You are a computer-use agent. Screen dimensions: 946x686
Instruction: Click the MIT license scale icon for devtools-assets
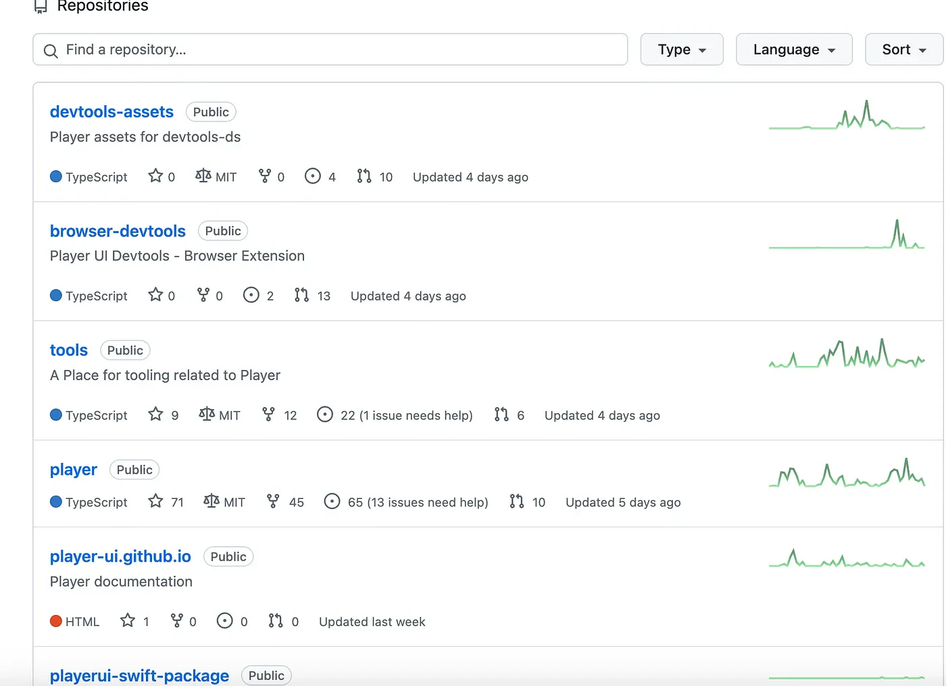[203, 176]
